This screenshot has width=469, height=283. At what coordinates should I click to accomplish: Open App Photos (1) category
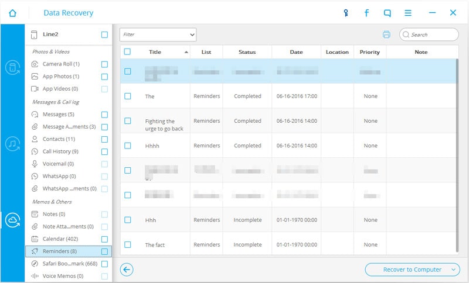tap(61, 77)
